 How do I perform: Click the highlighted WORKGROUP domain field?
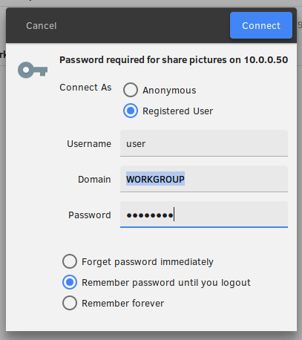pos(204,179)
